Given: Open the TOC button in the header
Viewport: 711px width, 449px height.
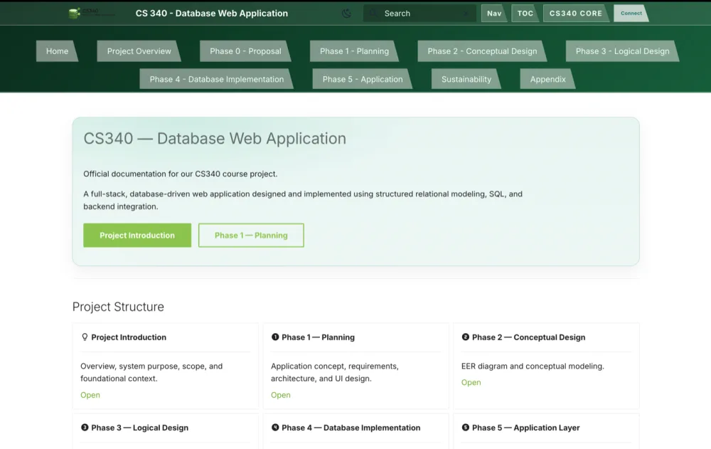Looking at the screenshot, I should (x=525, y=14).
